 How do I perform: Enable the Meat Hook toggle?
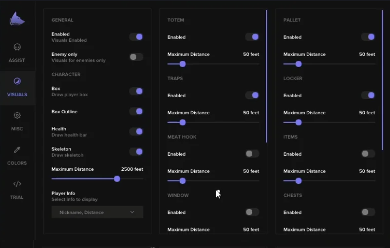click(x=252, y=154)
